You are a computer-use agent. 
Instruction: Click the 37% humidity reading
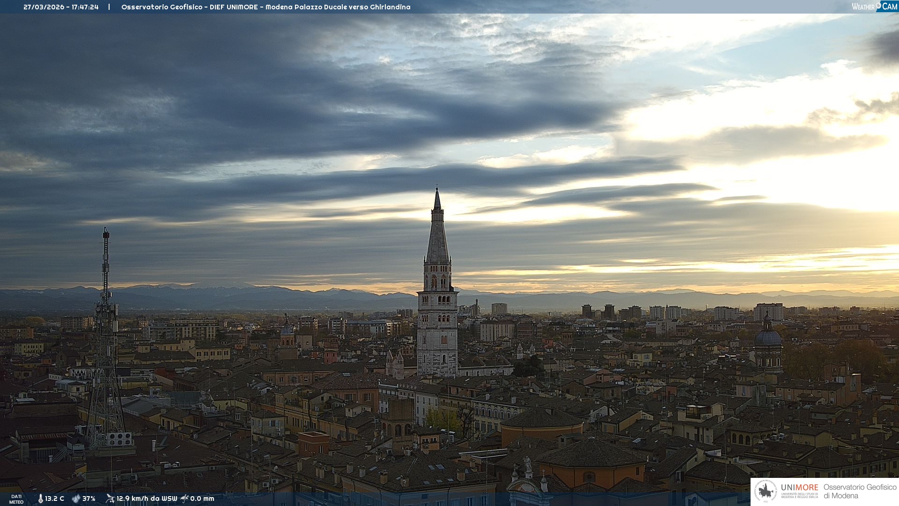(x=89, y=499)
